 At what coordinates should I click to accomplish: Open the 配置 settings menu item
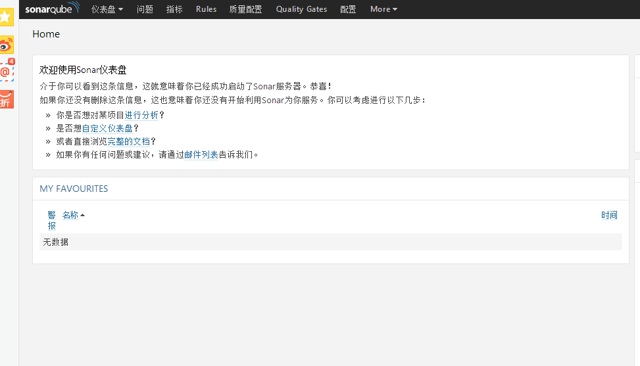348,9
